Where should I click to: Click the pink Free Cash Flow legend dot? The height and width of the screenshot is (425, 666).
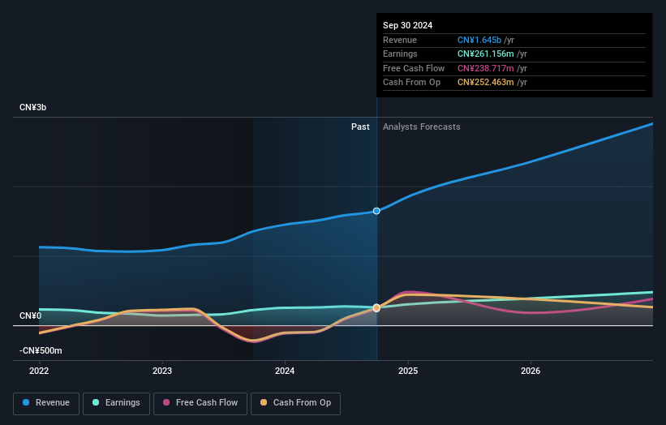166,402
